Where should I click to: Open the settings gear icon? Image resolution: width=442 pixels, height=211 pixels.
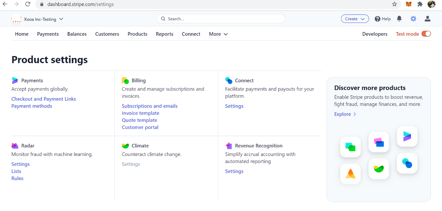pos(413,19)
